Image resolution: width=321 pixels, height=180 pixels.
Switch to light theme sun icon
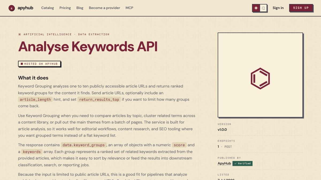(x=256, y=8)
